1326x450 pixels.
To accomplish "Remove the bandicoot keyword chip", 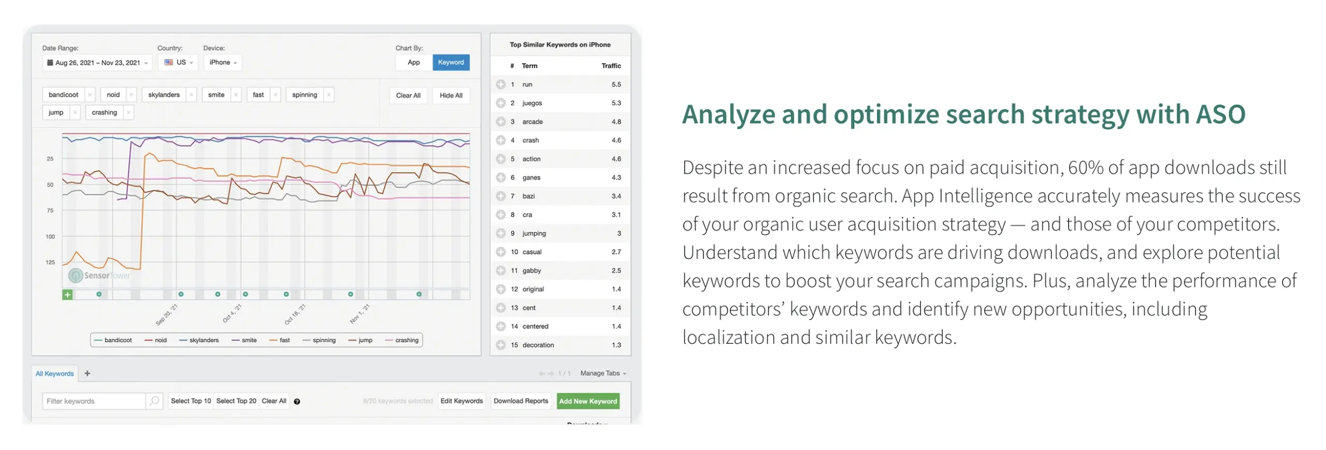I will [89, 95].
